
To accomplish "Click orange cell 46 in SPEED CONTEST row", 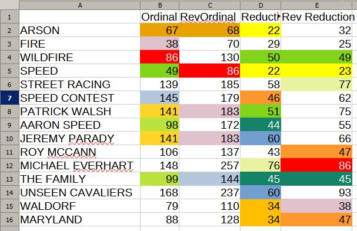I will click(x=261, y=98).
